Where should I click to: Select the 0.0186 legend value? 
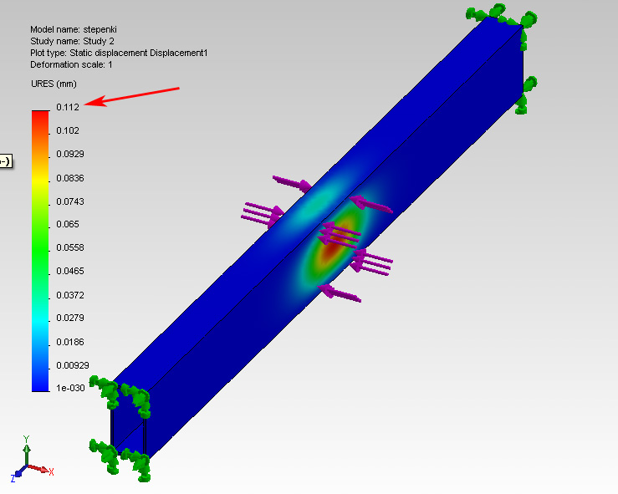click(70, 342)
